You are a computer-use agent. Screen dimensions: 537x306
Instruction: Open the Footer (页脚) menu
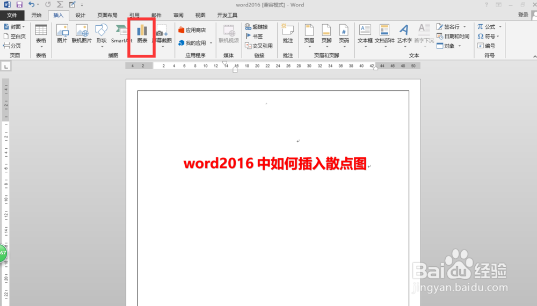coord(326,35)
